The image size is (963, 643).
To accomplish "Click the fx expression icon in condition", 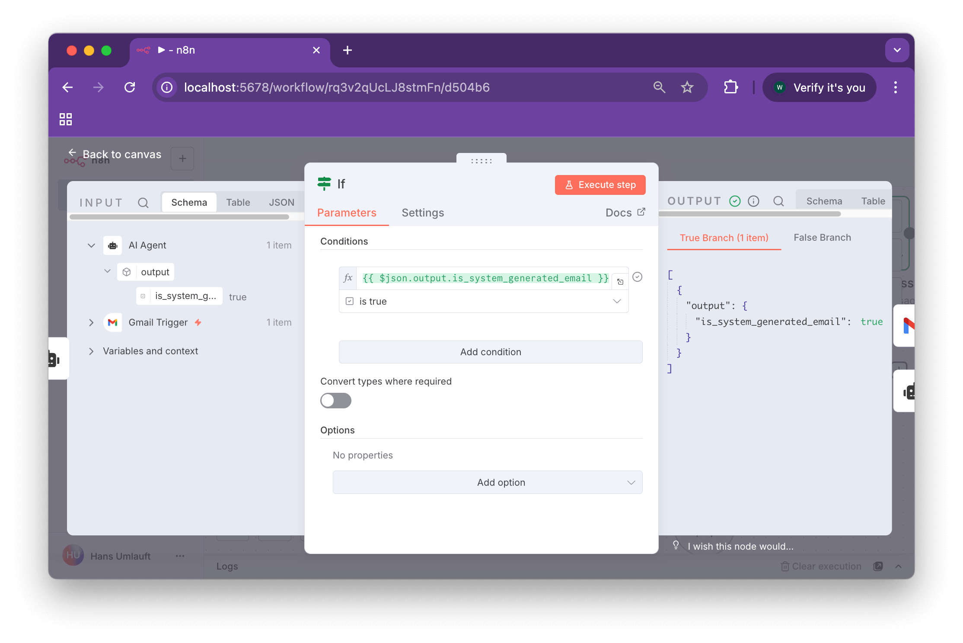I will pyautogui.click(x=348, y=278).
